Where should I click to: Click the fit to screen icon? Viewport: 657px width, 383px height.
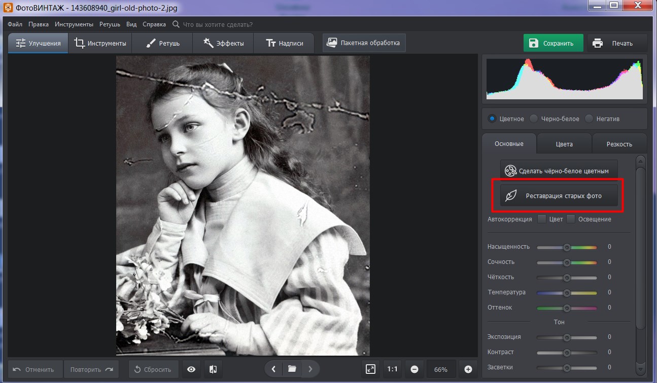coord(371,369)
